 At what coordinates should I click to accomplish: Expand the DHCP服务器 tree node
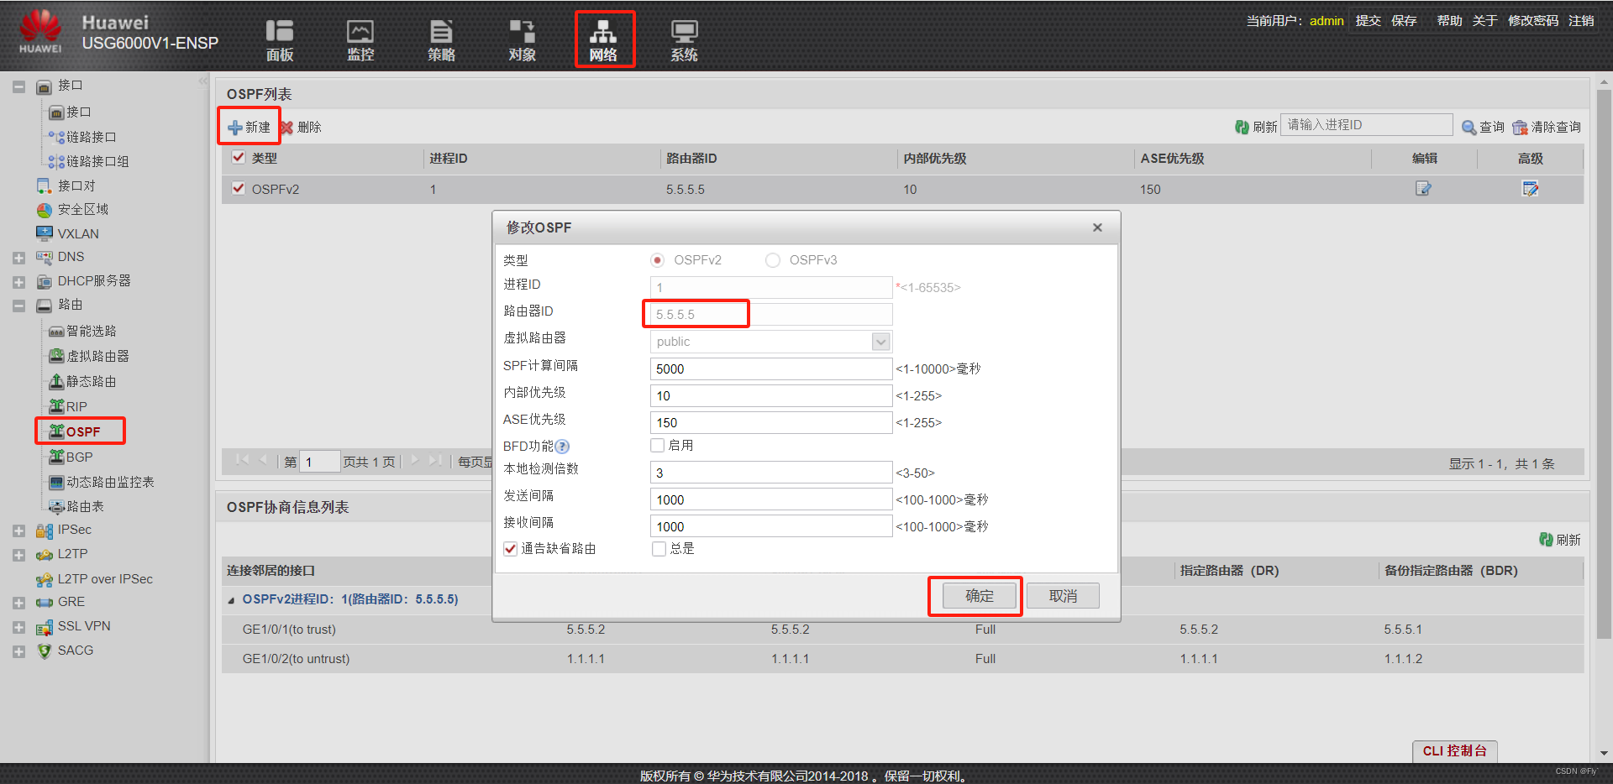click(x=18, y=282)
